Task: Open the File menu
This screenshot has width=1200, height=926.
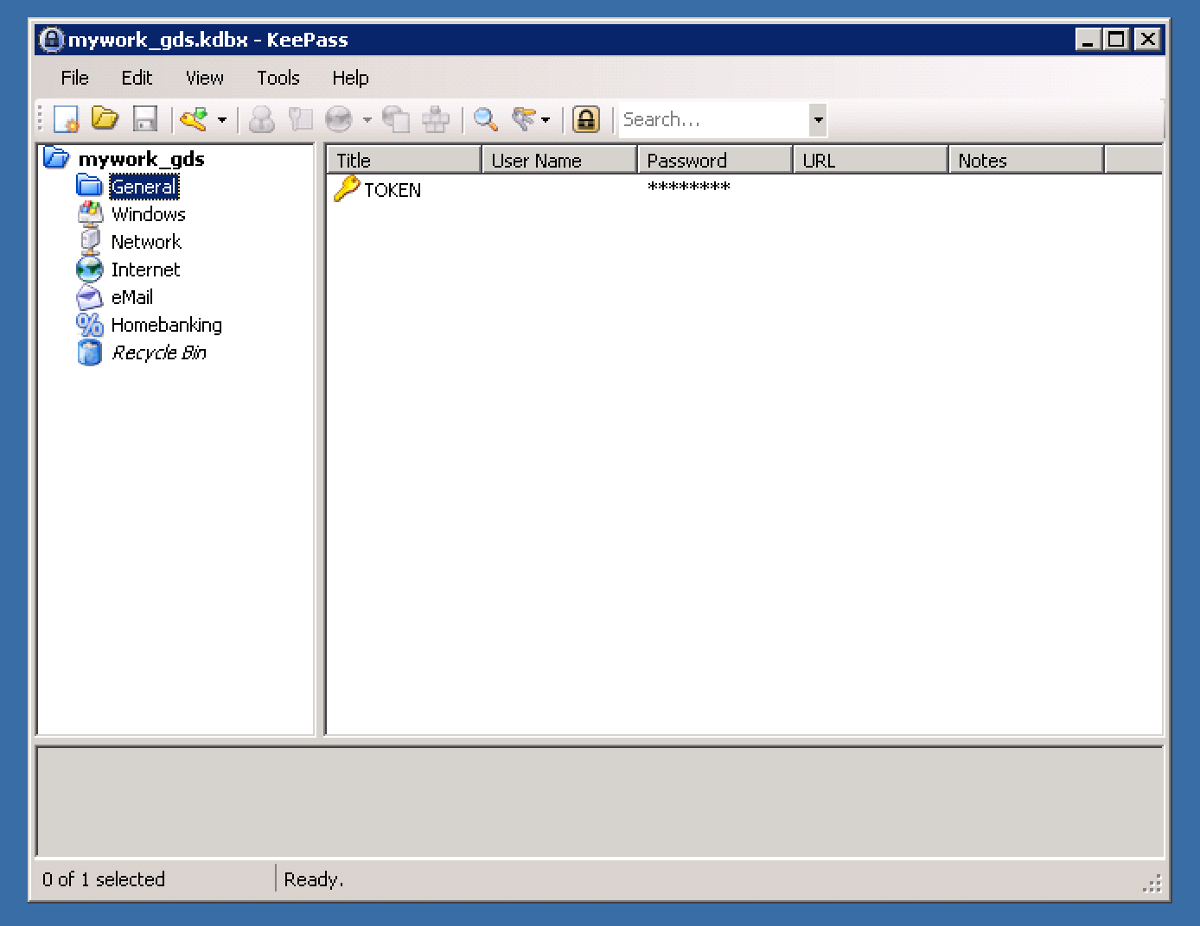Action: point(75,78)
